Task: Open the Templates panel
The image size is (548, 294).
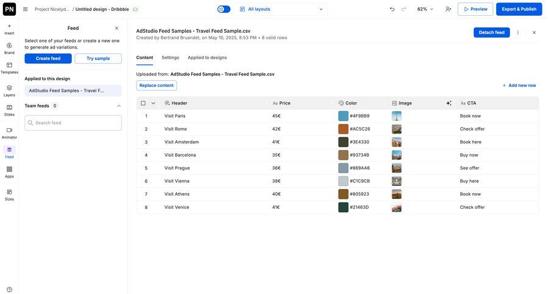Action: (9, 67)
